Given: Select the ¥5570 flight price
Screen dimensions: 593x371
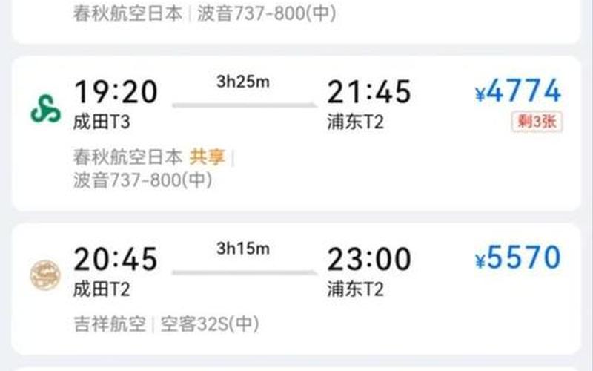Looking at the screenshot, I should point(518,257).
